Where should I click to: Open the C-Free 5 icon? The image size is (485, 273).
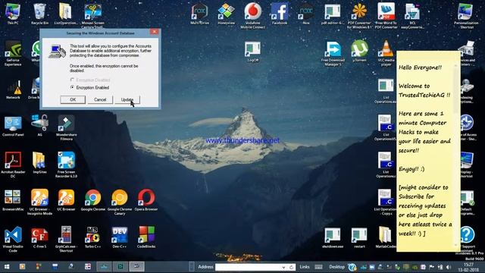(39, 237)
